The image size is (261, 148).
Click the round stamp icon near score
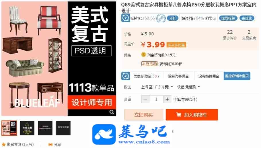tap(161, 18)
